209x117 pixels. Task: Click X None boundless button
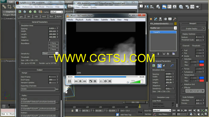click(53, 43)
